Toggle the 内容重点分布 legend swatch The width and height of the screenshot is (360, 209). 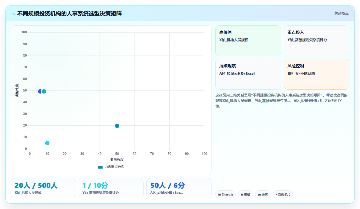click(100, 167)
